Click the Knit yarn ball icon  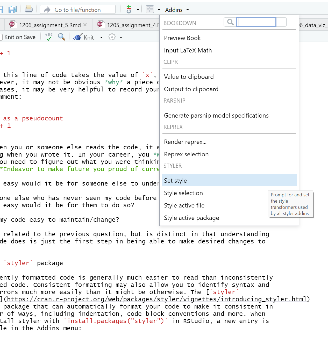click(x=77, y=37)
